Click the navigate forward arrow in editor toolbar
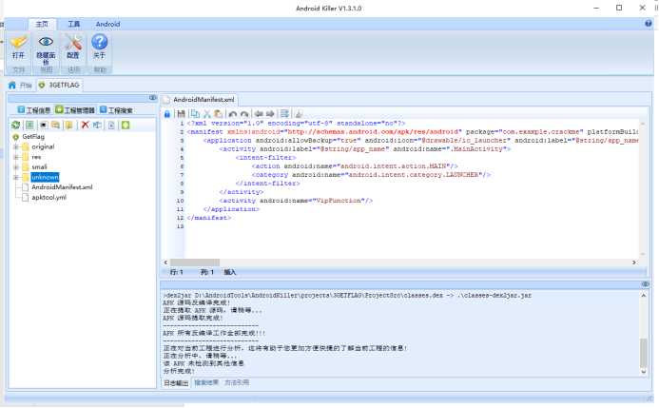This screenshot has height=408, width=659. 270,114
